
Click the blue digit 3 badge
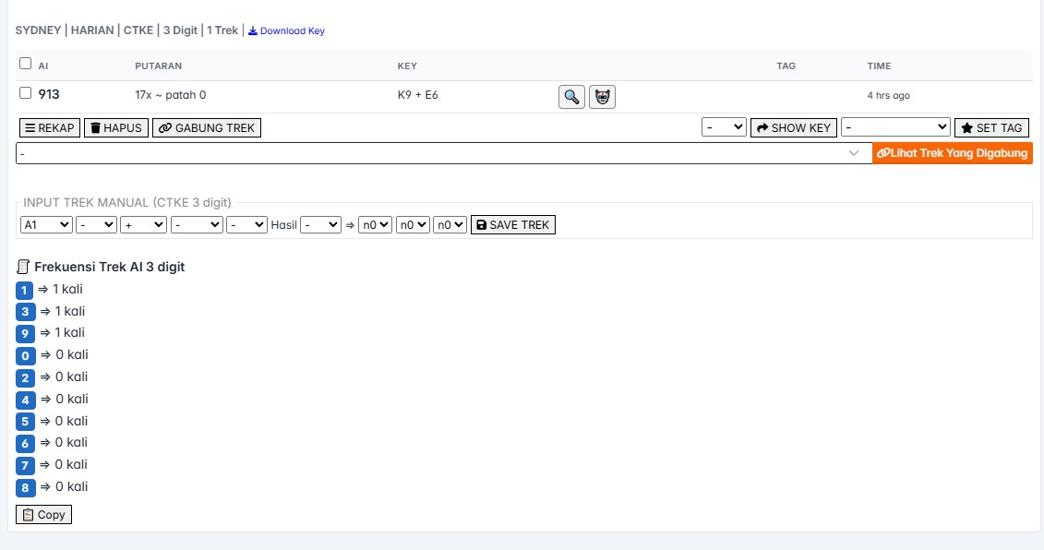pyautogui.click(x=25, y=312)
